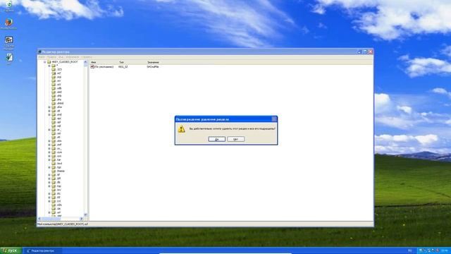
Task: Click the tree pane scroll-right arrow
Action: click(x=82, y=219)
